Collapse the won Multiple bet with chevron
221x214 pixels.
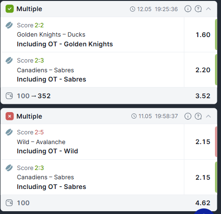pyautogui.click(x=208, y=9)
